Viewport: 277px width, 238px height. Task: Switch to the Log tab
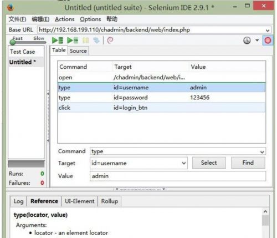(18, 201)
